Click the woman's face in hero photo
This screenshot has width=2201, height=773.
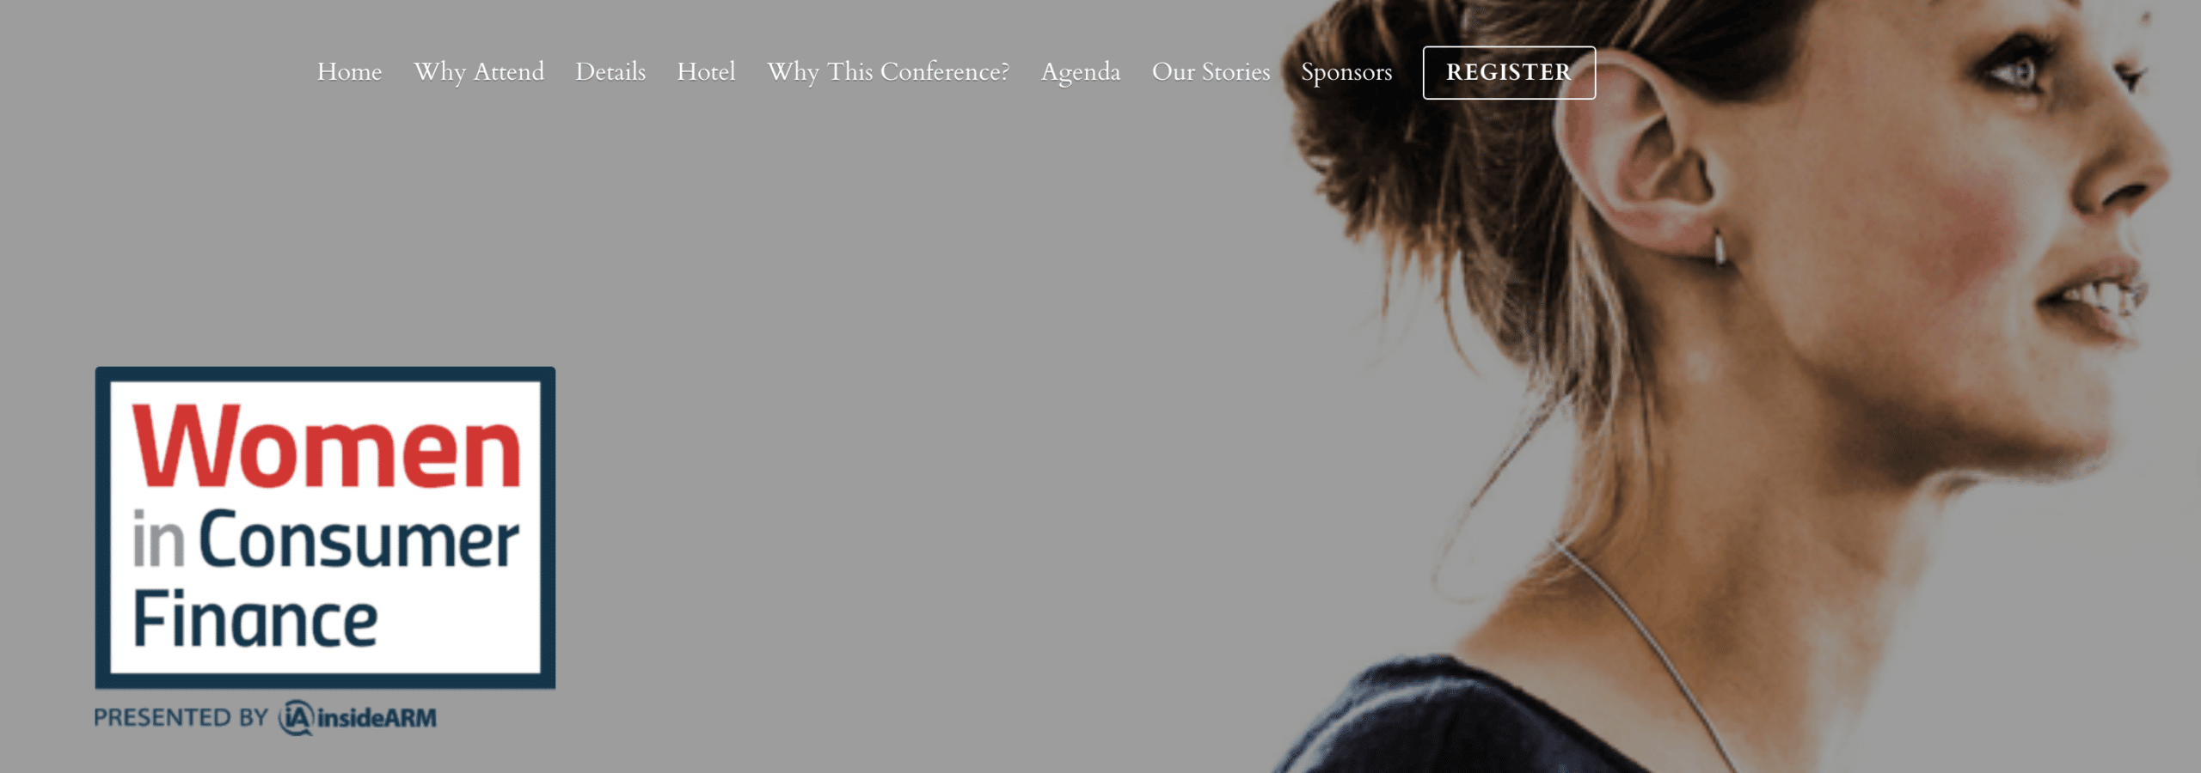pos(2003,215)
